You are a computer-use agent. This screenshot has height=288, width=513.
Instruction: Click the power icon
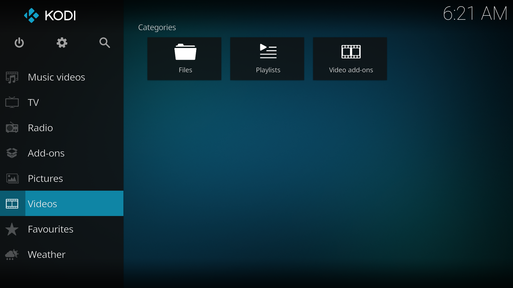click(19, 43)
